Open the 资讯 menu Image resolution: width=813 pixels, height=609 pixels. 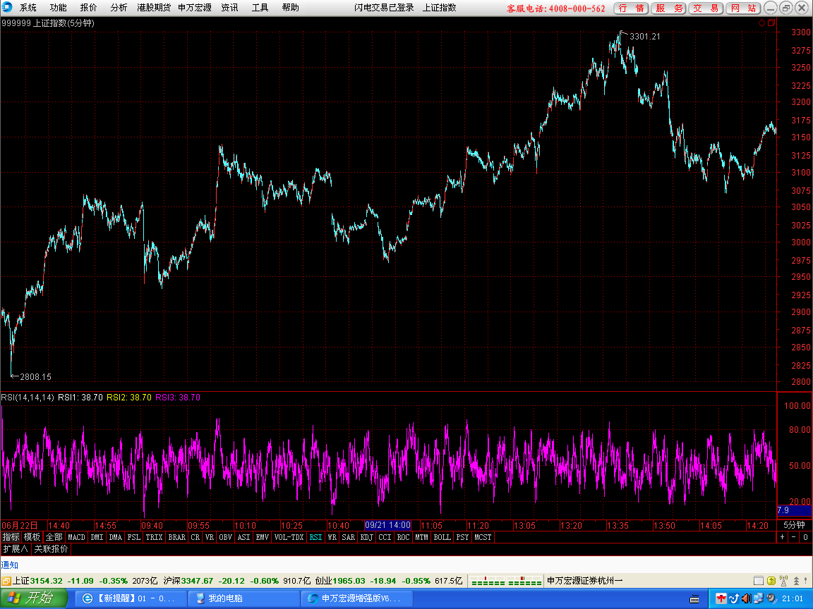tap(229, 8)
